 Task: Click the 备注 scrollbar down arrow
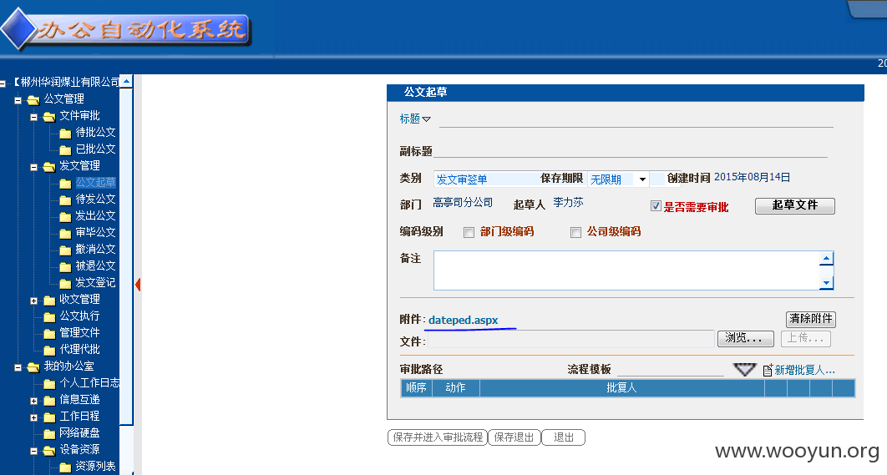point(827,283)
